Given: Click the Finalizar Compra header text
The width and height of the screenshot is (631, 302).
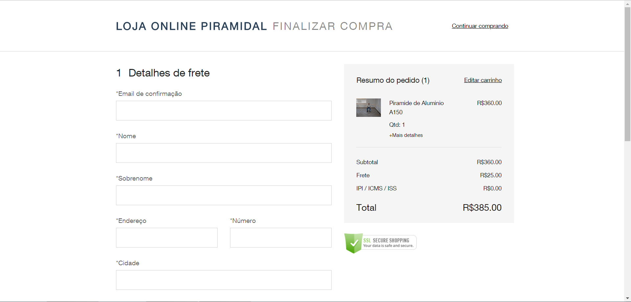Looking at the screenshot, I should click(x=333, y=26).
